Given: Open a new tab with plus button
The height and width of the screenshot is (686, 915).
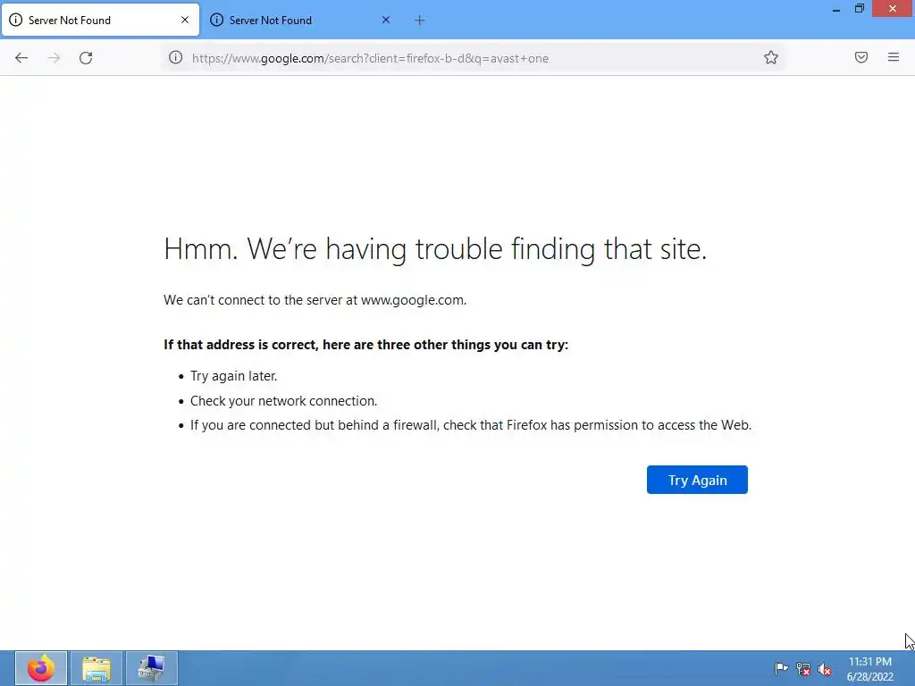Looking at the screenshot, I should pos(420,21).
